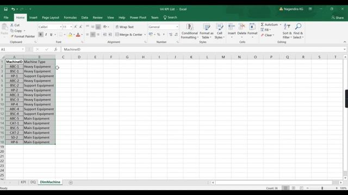348x195 pixels.
Task: Apply the yellow Fill Color bucket
Action: tap(70, 35)
